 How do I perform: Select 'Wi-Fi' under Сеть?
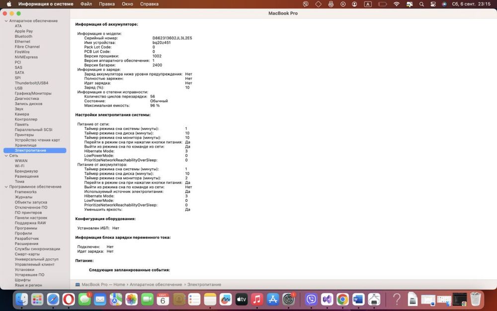tap(19, 166)
